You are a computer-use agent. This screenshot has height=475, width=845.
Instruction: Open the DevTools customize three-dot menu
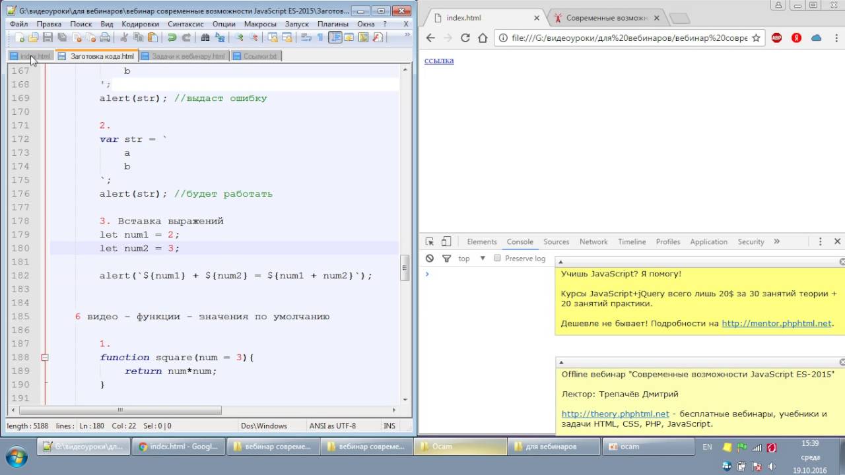click(x=821, y=241)
